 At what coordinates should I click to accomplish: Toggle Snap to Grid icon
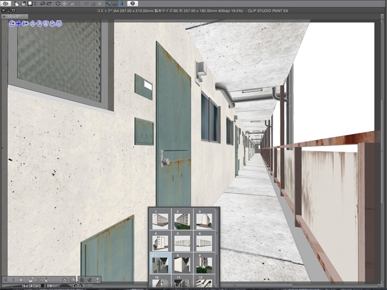point(122,4)
